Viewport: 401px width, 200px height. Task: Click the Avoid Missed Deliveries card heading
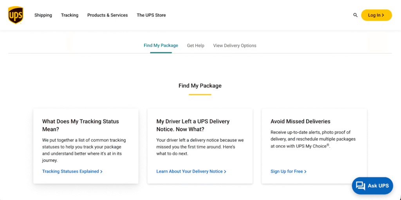tap(300, 121)
